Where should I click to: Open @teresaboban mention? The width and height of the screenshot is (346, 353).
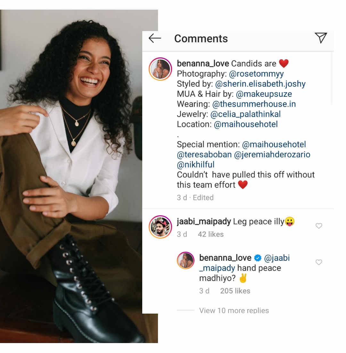[x=204, y=155]
